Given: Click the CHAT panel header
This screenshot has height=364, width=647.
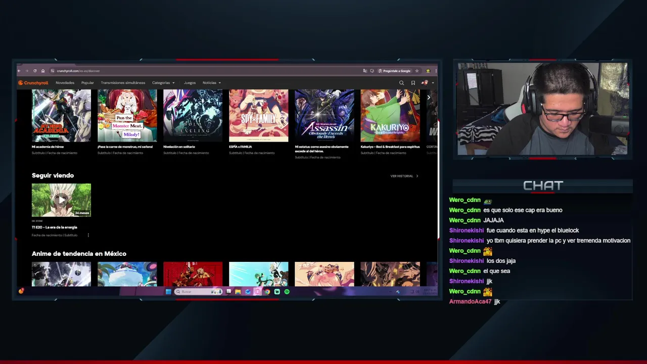Looking at the screenshot, I should pyautogui.click(x=543, y=186).
